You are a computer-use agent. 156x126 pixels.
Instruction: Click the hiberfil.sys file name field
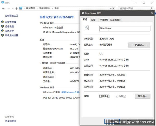point(125,29)
